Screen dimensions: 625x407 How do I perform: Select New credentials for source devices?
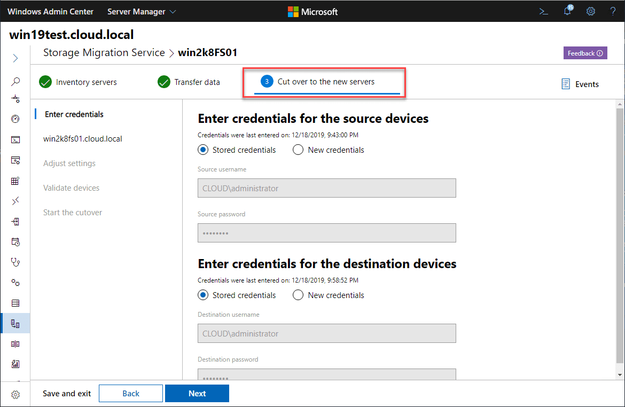click(x=298, y=150)
